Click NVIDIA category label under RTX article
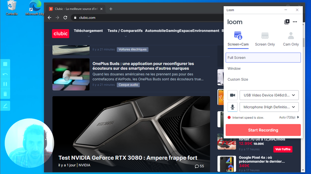 [84, 165]
